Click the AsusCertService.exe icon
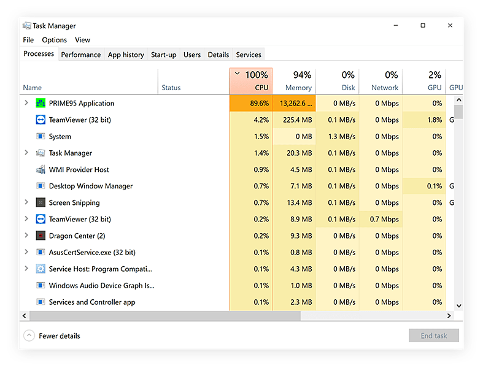The height and width of the screenshot is (368, 483). [41, 253]
